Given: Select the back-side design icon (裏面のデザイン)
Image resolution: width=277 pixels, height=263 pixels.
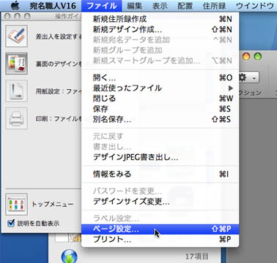Looking at the screenshot, I should (x=16, y=64).
